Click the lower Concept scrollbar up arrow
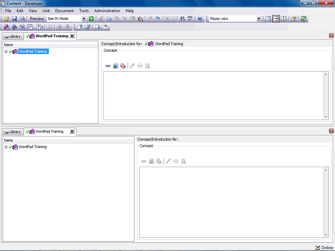335x251 pixels. [326, 170]
